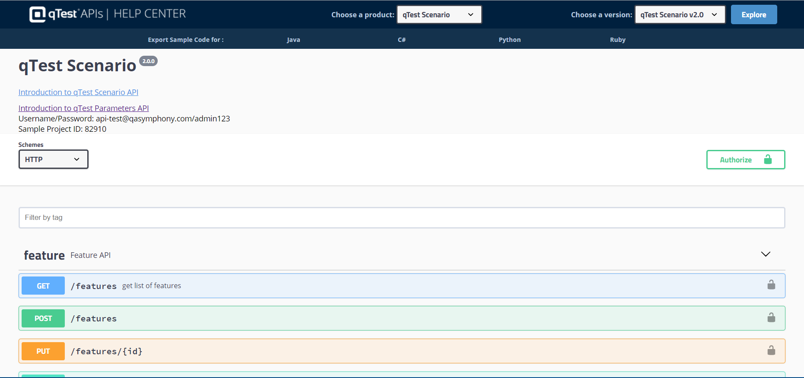
Task: Select C# sample code export
Action: 402,40
